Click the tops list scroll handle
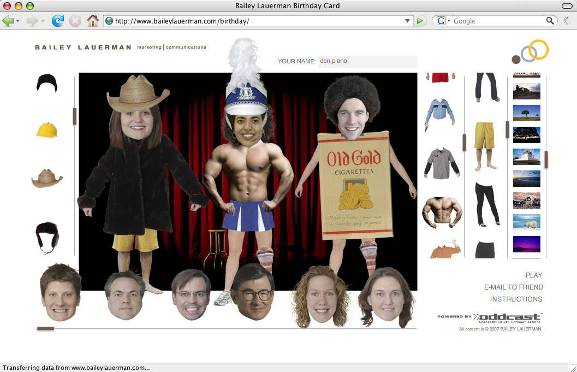This screenshot has height=372, width=577. pos(465,143)
